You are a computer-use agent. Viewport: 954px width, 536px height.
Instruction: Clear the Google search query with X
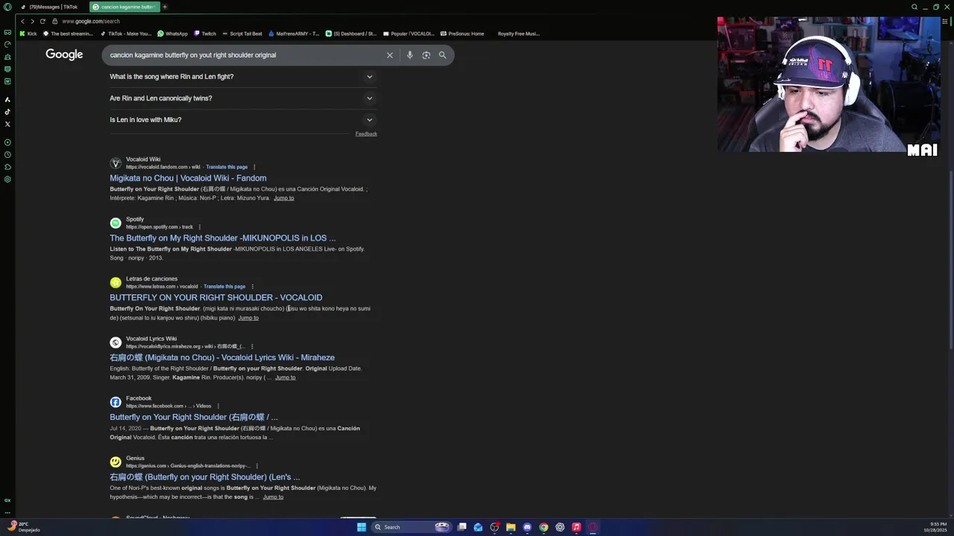389,55
